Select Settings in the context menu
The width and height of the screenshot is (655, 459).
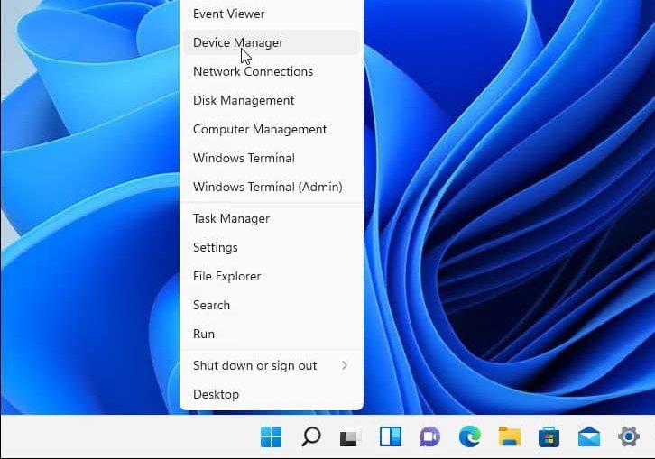point(272,247)
